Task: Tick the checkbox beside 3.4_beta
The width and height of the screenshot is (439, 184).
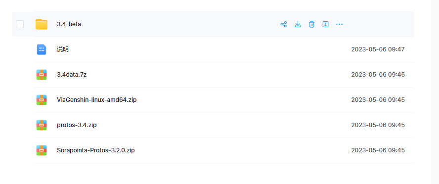Action: (20, 24)
